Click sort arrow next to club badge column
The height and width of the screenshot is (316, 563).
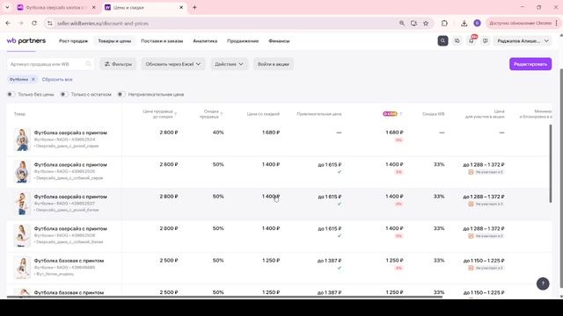pos(401,114)
